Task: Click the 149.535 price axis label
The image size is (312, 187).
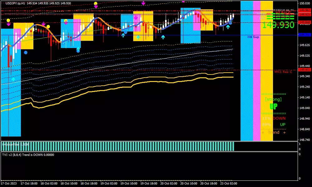Action: pos(305,56)
